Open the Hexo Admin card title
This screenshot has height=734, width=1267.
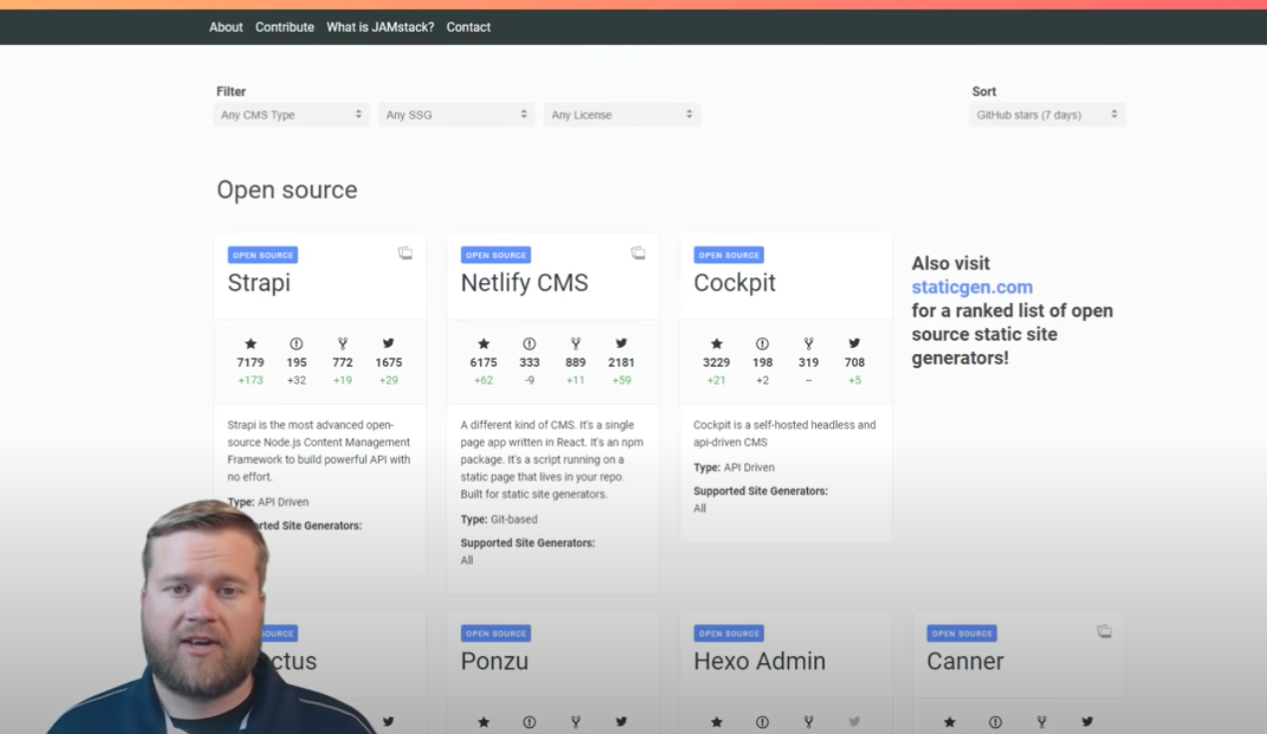coord(759,661)
